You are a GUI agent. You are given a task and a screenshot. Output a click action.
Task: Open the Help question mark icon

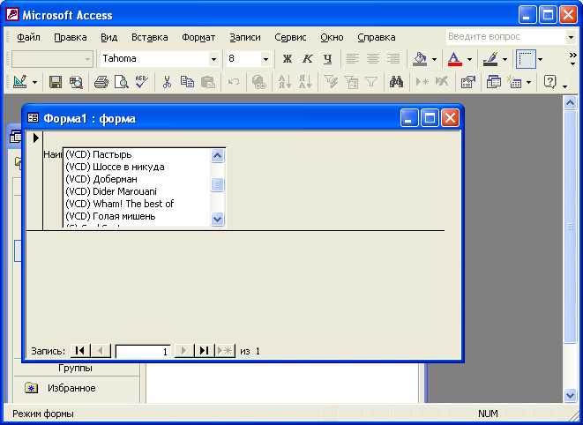[549, 82]
